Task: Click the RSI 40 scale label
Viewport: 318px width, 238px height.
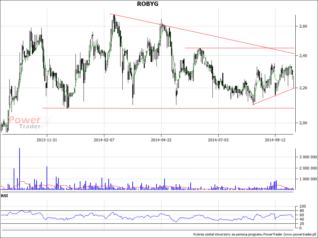Action: pyautogui.click(x=302, y=219)
